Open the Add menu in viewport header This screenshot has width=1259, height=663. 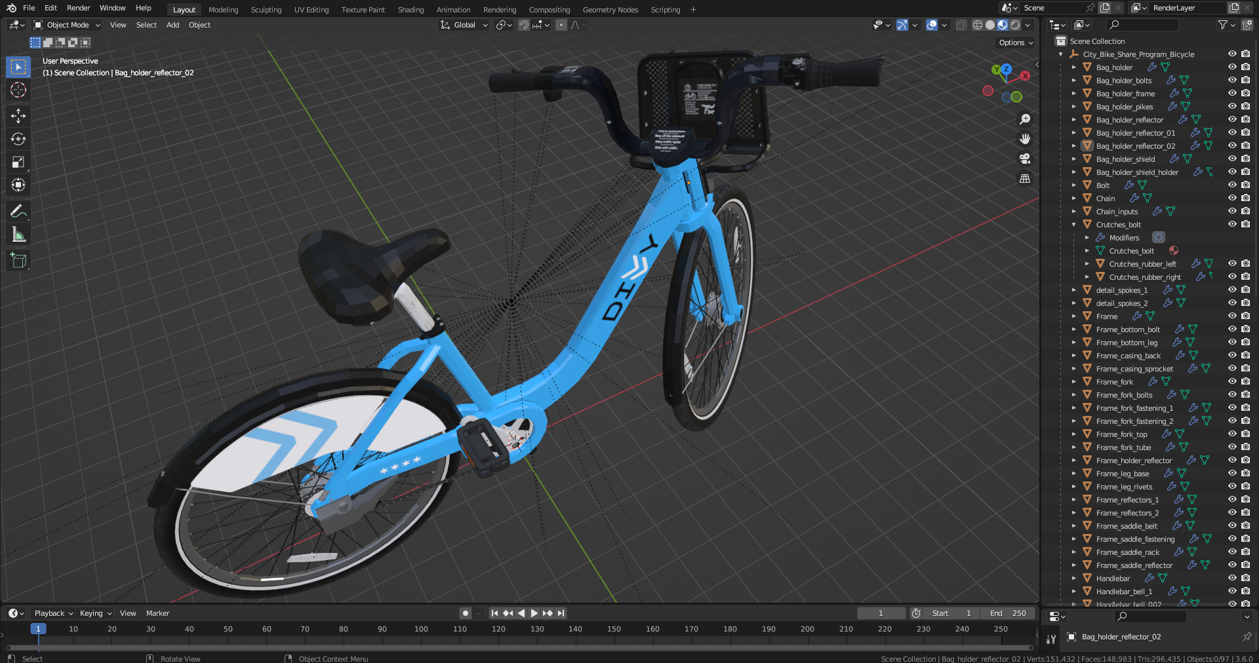[172, 25]
